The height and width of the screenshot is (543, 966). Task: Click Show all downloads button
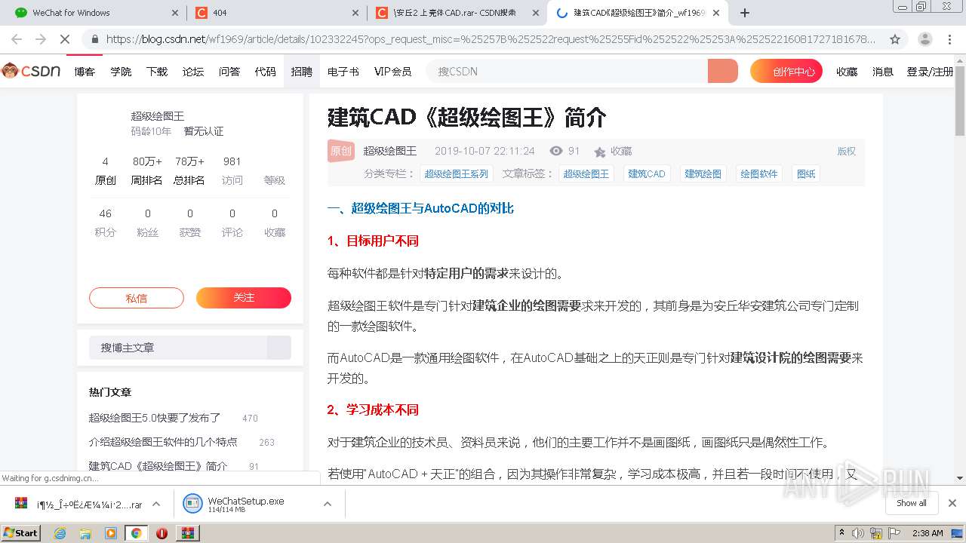[912, 503]
